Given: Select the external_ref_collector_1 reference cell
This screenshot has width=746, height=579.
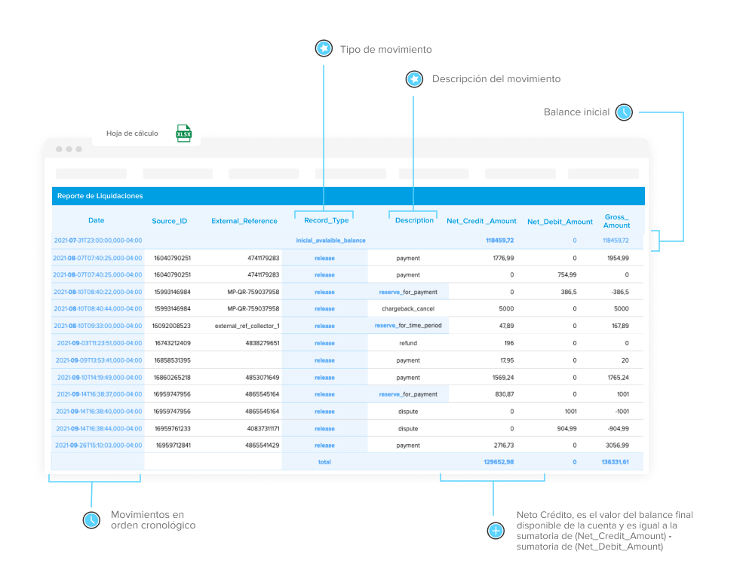Looking at the screenshot, I should [x=247, y=326].
